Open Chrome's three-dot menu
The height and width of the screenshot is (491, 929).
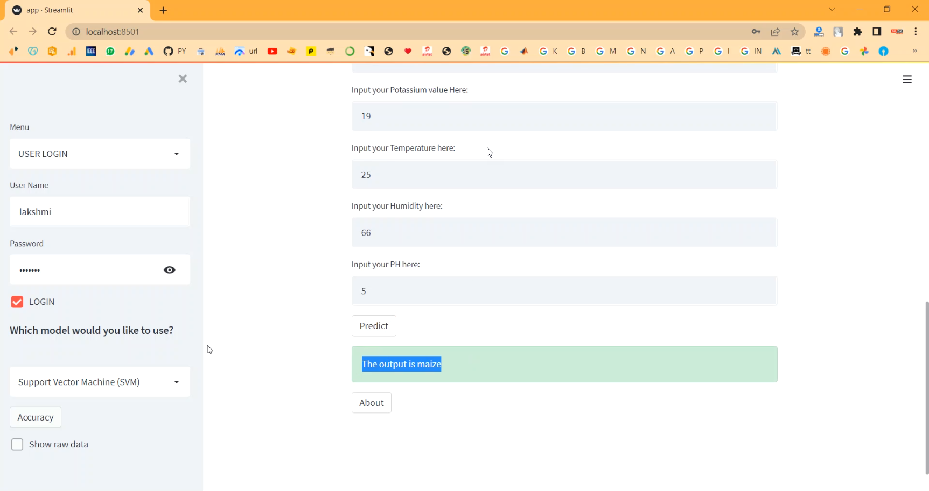click(916, 32)
